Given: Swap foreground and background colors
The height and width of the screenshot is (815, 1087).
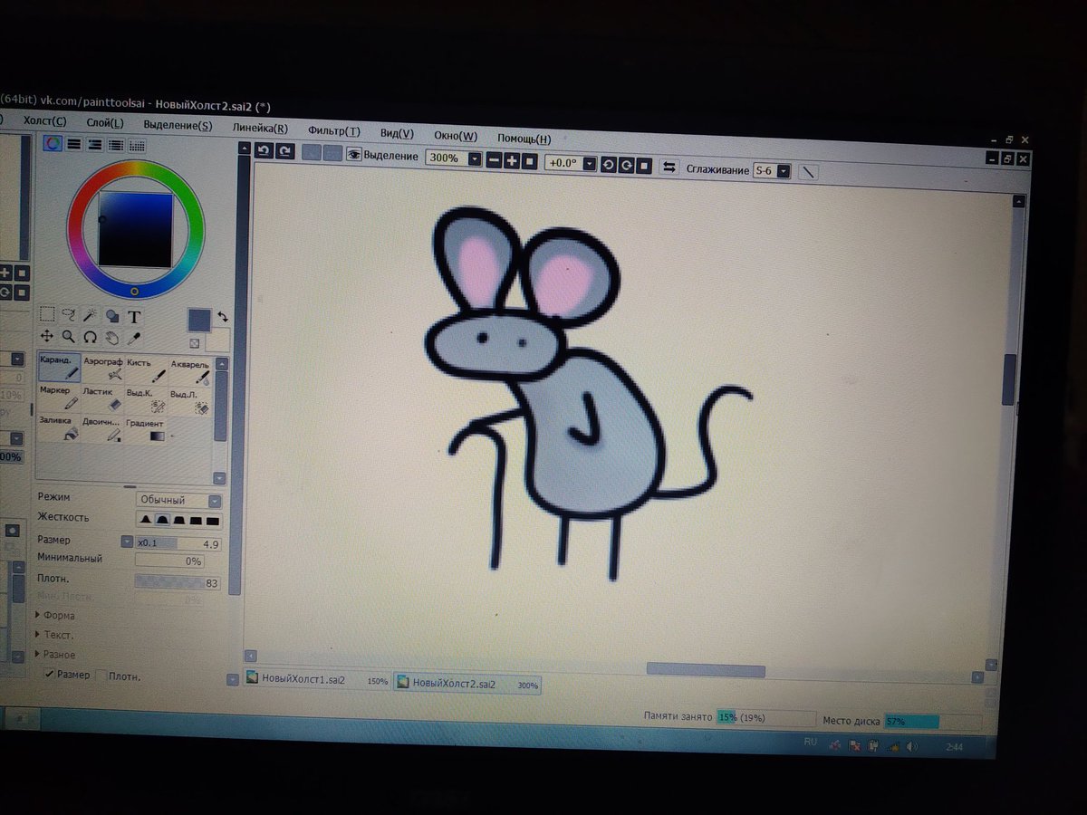Looking at the screenshot, I should point(222,317).
